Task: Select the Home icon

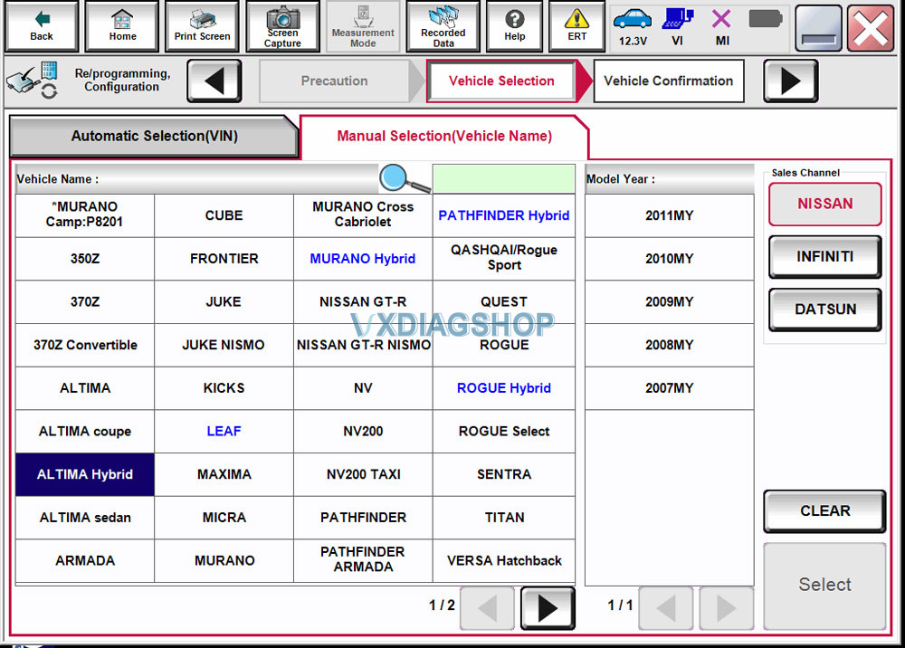Action: tap(121, 25)
